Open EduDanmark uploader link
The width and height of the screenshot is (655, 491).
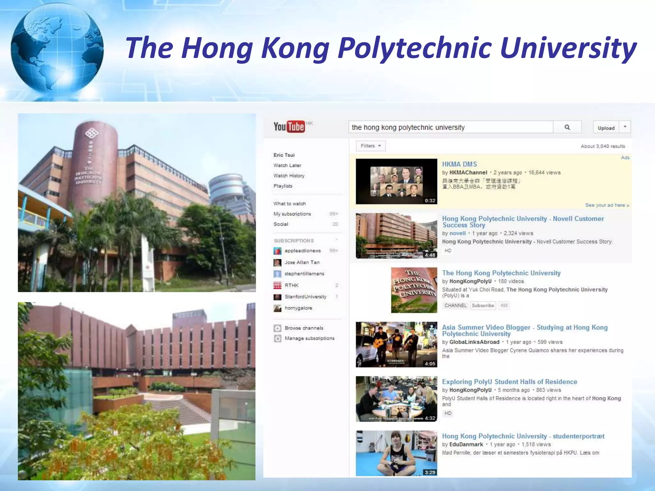[x=466, y=444]
